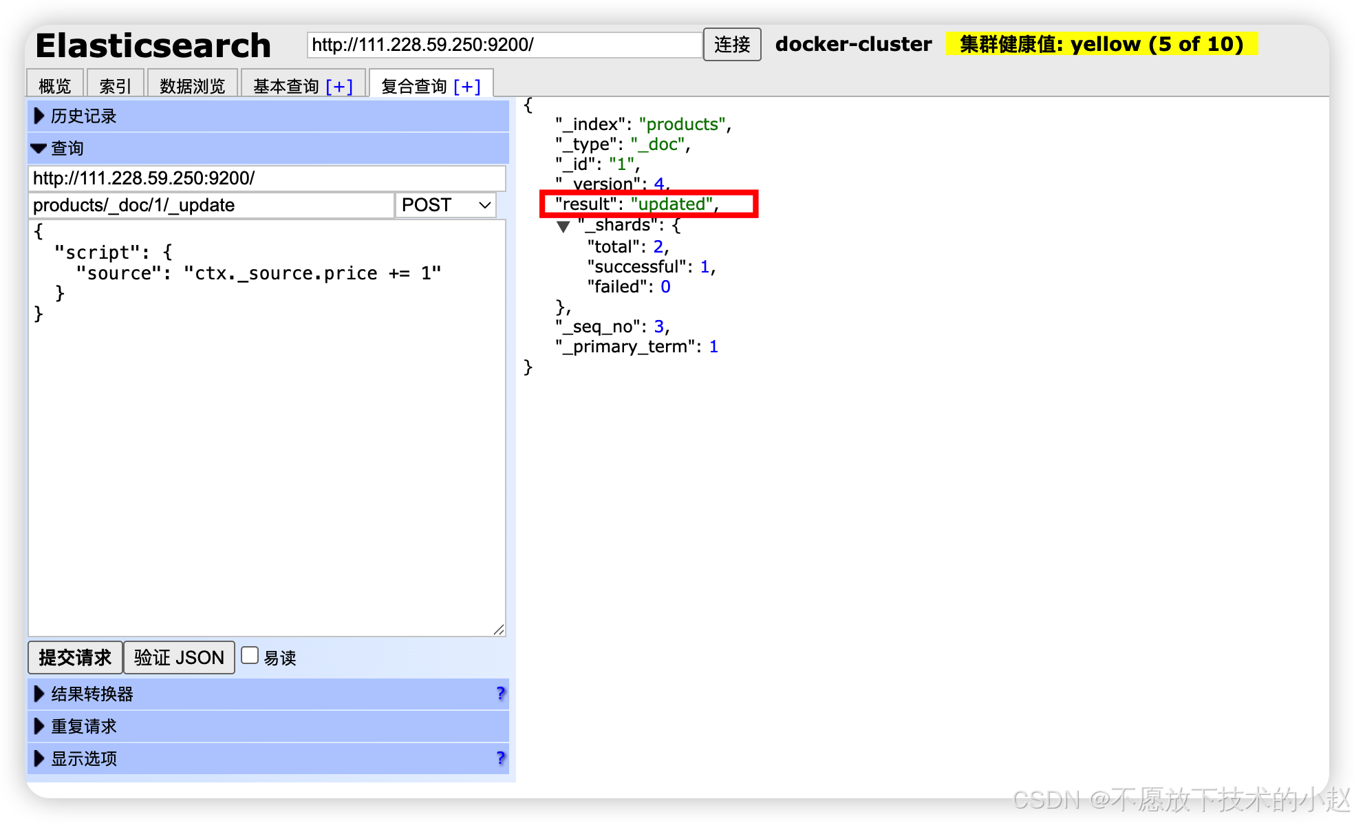Open the 数据浏览 data browse tab
Image resolution: width=1354 pixels, height=823 pixels.
tap(192, 86)
